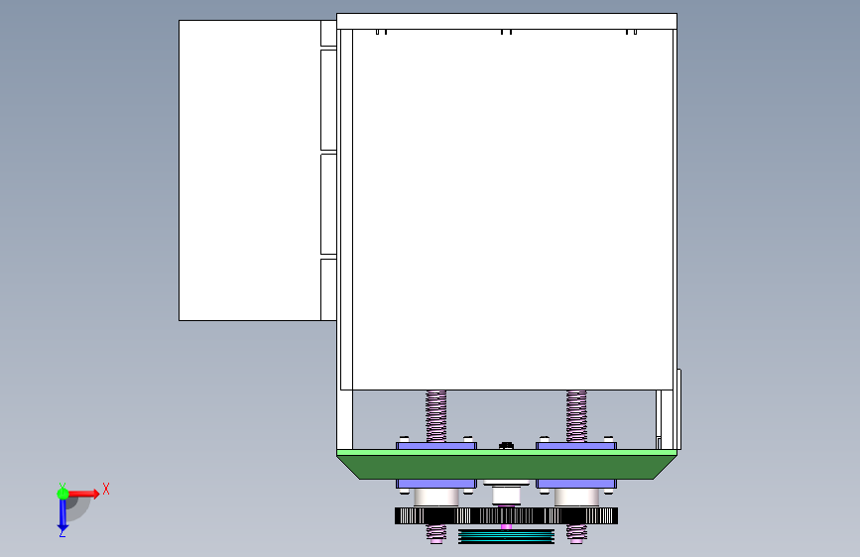This screenshot has width=860, height=557.
Task: Select the right threaded lead screw above plate
Action: click(576, 416)
